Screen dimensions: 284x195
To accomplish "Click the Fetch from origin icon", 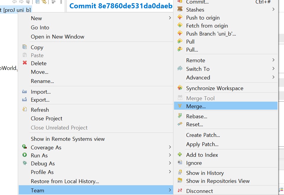I will tap(180, 25).
